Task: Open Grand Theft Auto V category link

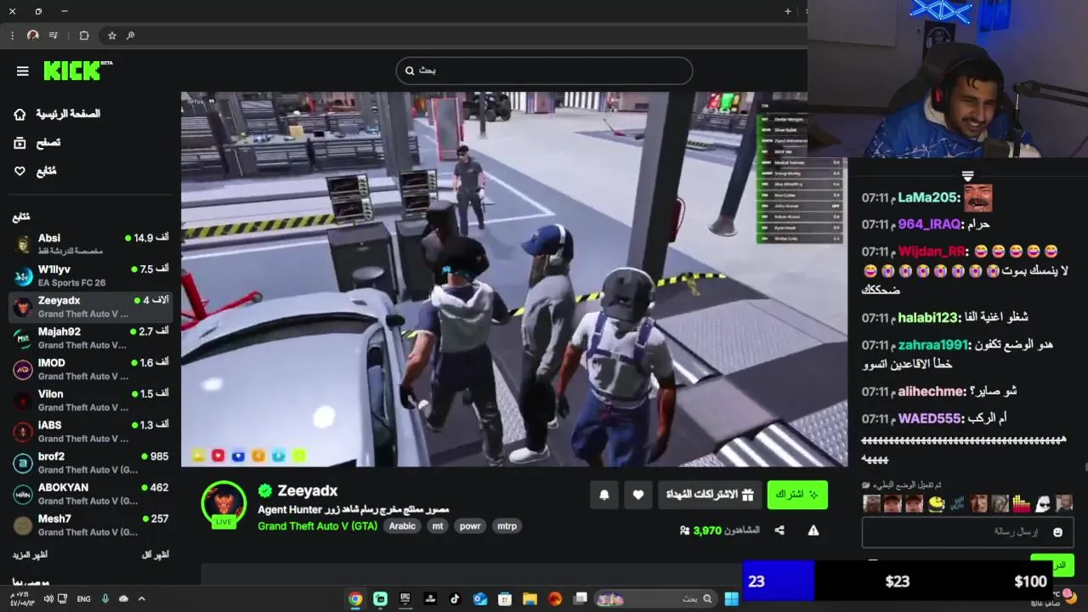Action: (317, 526)
